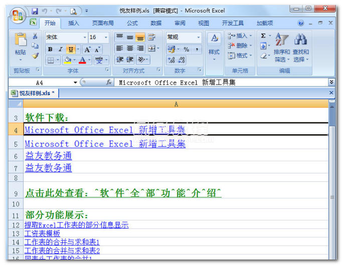Apply comma style format
Image resolution: width=342 pixels, height=265 pixels.
[197, 49]
